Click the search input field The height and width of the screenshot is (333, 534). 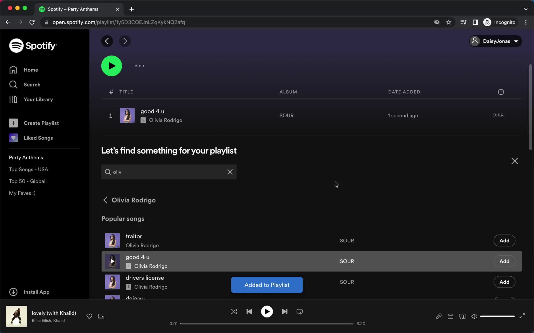(x=168, y=171)
